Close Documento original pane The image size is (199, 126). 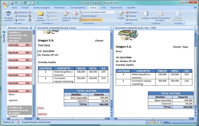(x=195, y=28)
